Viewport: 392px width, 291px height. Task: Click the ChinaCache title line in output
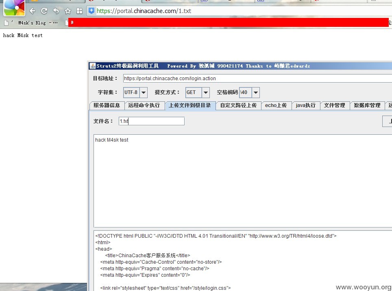[148, 256]
